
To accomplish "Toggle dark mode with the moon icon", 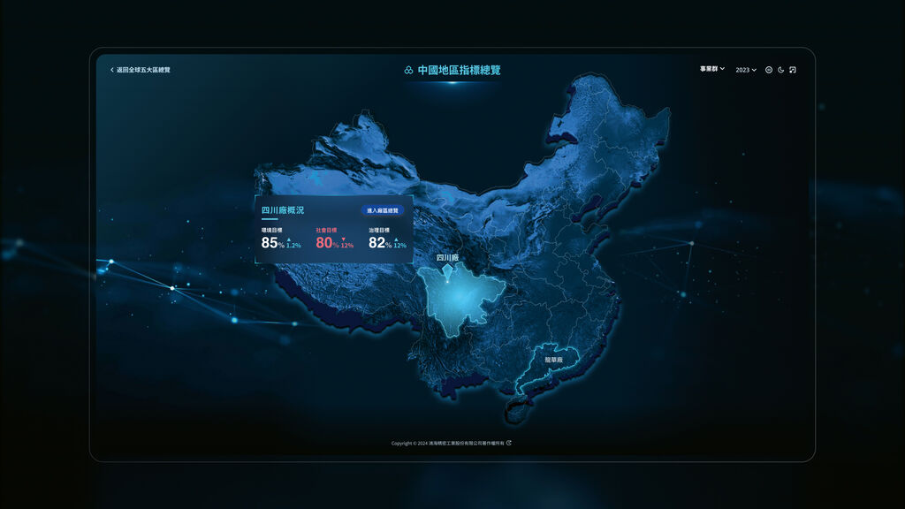I will pyautogui.click(x=781, y=70).
